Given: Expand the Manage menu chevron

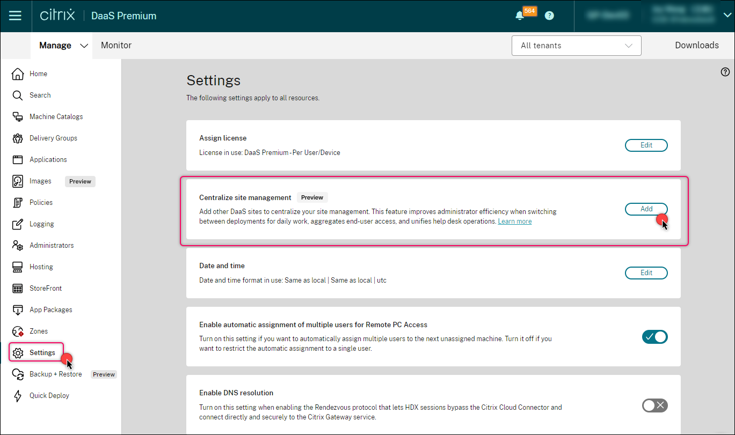Looking at the screenshot, I should coord(84,46).
